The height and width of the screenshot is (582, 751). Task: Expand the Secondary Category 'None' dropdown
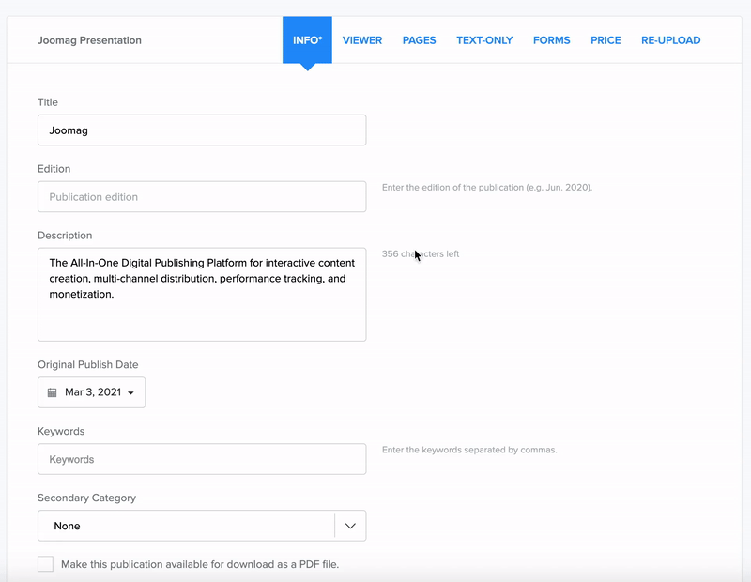[186, 527]
